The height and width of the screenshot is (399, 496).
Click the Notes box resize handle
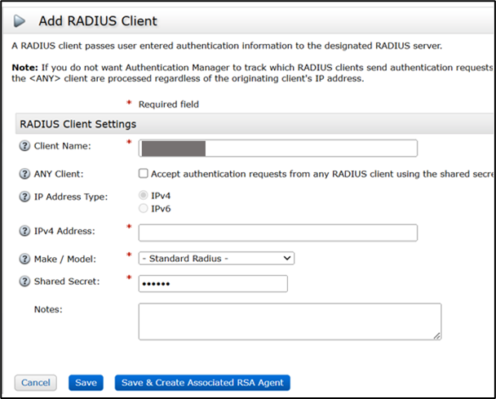click(438, 335)
